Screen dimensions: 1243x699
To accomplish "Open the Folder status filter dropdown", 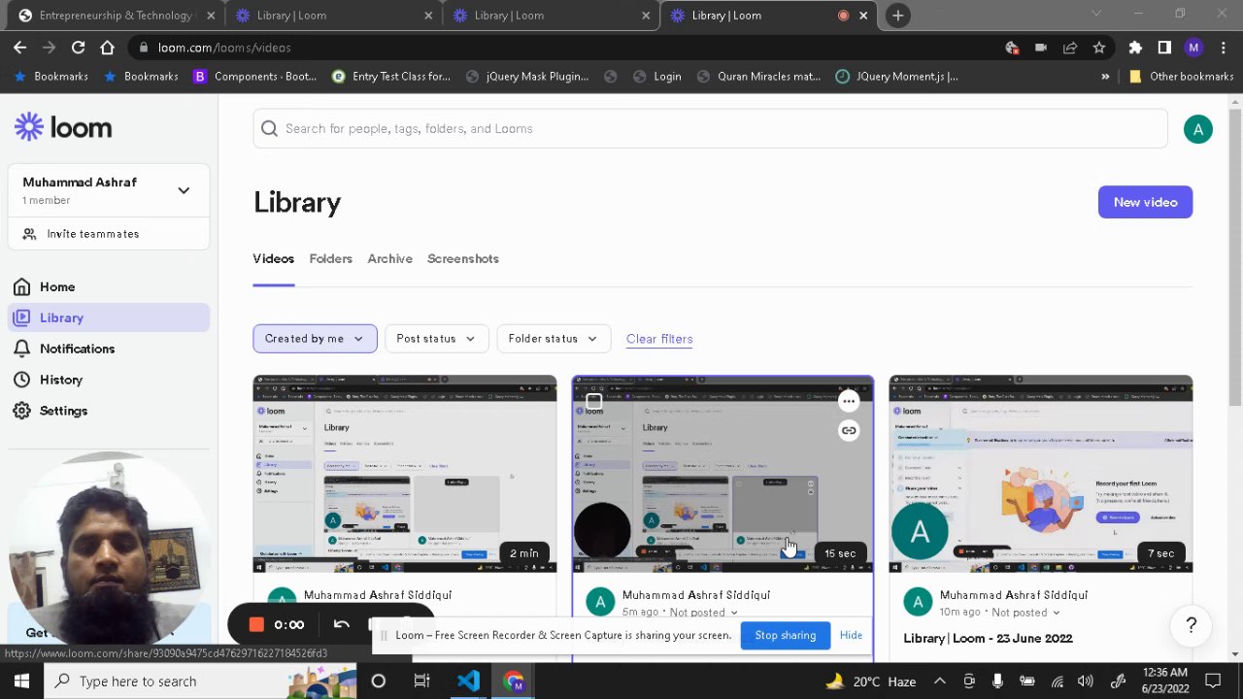I will coord(553,339).
